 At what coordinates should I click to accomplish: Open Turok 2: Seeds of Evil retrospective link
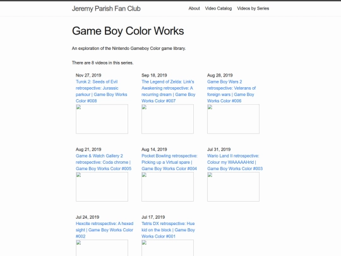coord(101,91)
